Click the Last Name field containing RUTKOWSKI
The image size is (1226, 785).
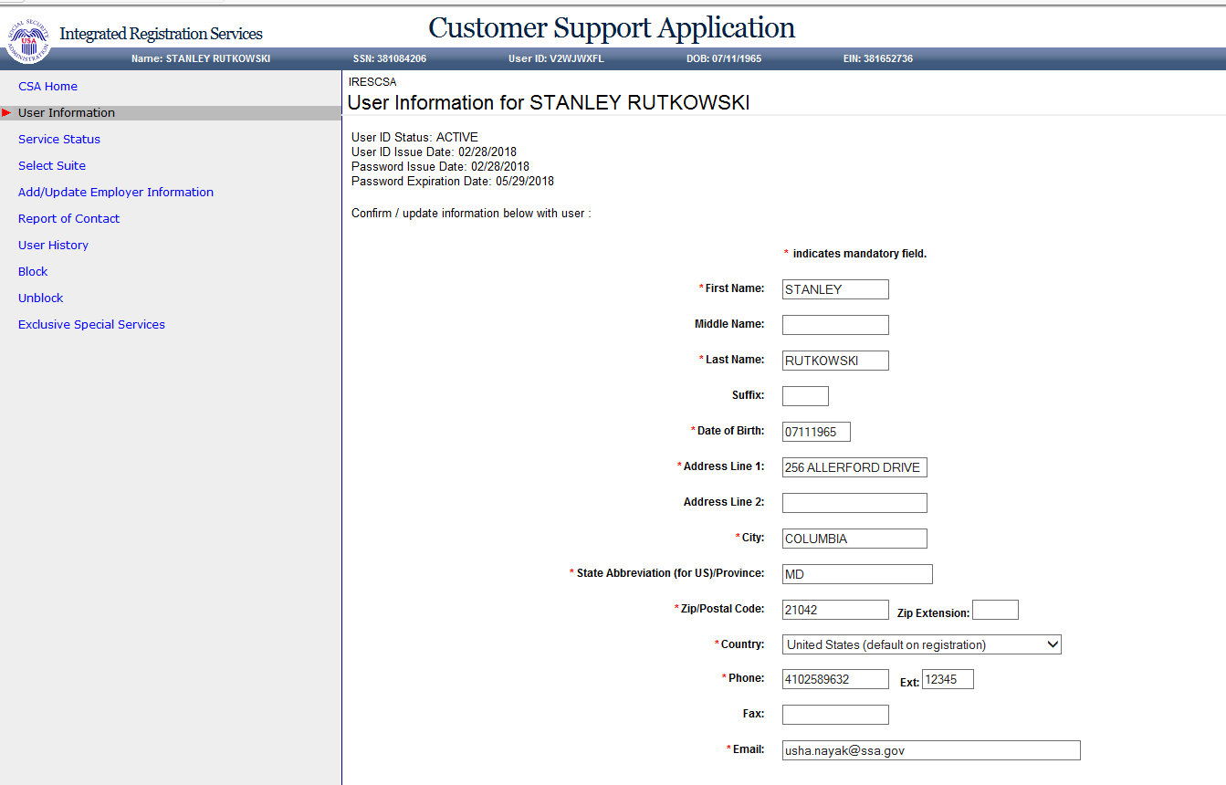pos(835,361)
